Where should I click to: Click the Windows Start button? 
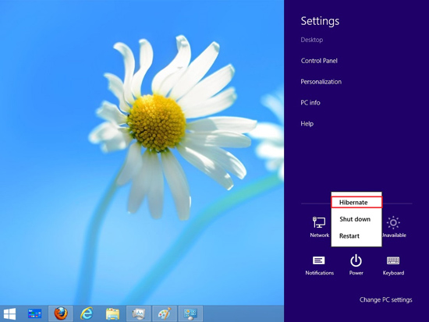9,313
